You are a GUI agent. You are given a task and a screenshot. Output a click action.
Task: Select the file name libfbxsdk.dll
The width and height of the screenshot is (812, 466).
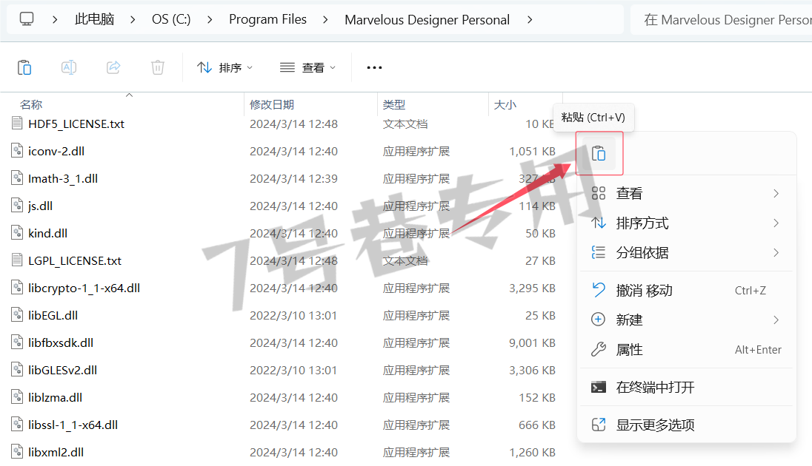click(x=61, y=342)
